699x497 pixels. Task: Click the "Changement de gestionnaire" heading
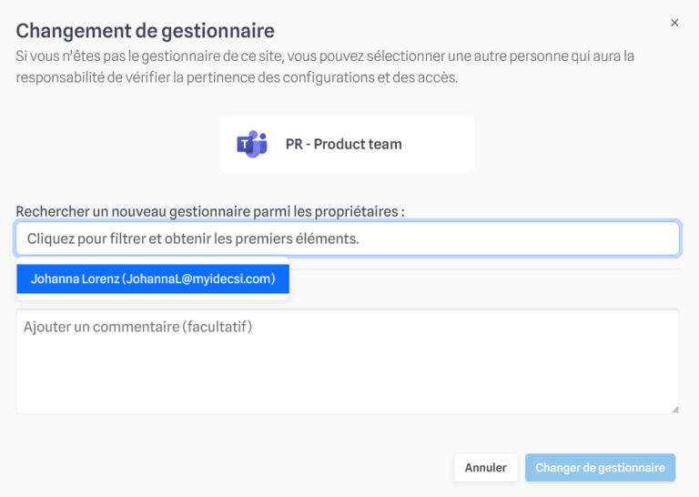[x=146, y=31]
